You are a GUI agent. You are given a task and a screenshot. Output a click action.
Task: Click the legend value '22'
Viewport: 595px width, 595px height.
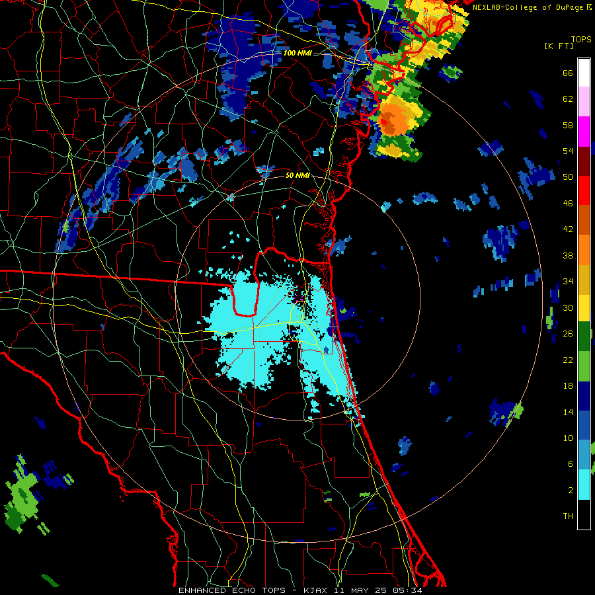(x=568, y=360)
